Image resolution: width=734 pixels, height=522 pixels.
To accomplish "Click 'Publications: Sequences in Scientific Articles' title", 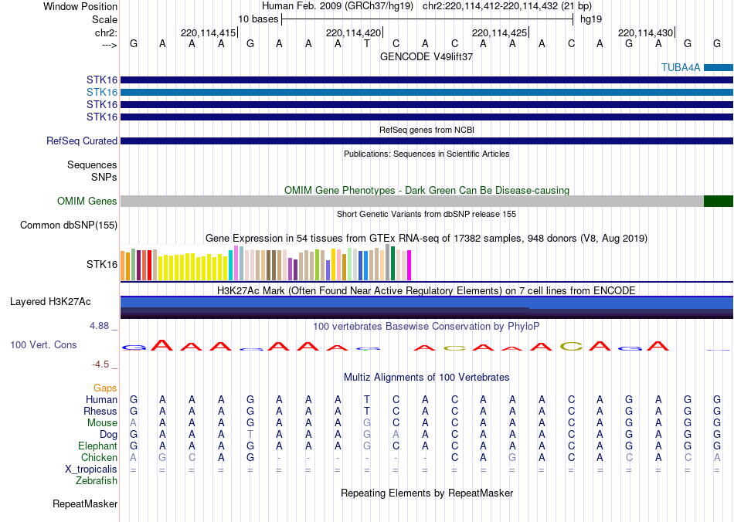I will click(426, 154).
